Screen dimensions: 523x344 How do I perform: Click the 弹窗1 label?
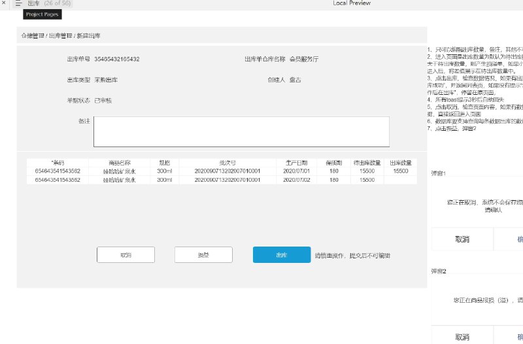coord(438,173)
